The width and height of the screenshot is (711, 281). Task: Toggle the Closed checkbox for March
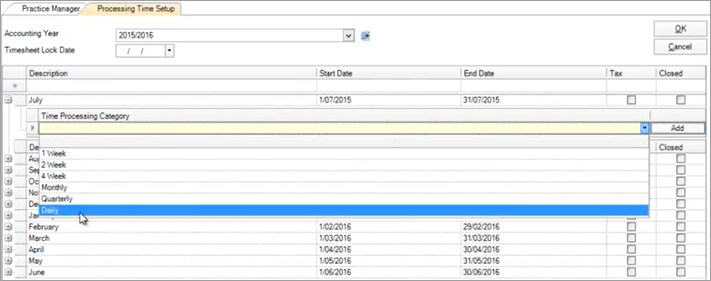(x=681, y=238)
